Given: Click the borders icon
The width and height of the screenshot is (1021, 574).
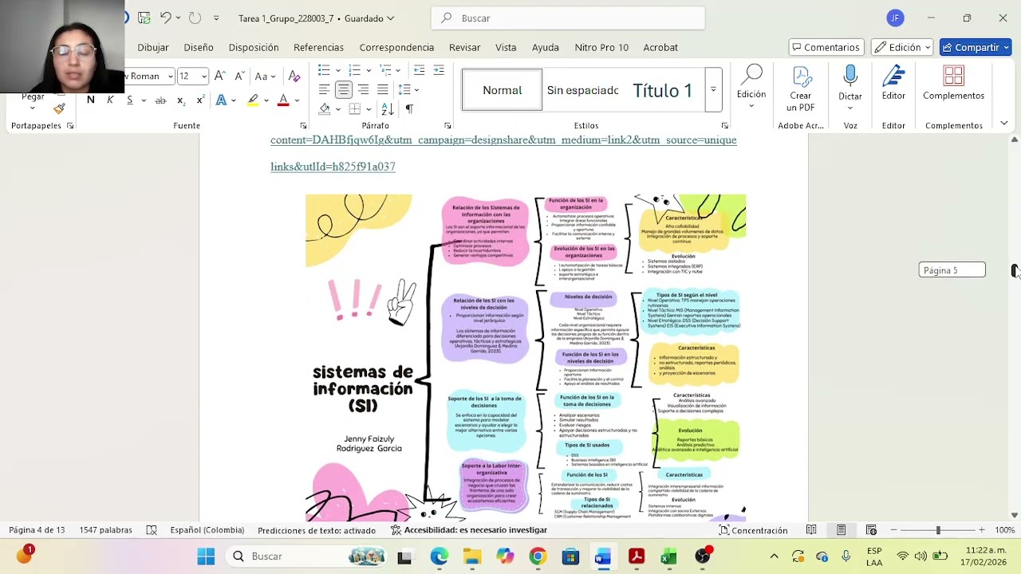Looking at the screenshot, I should [x=355, y=109].
